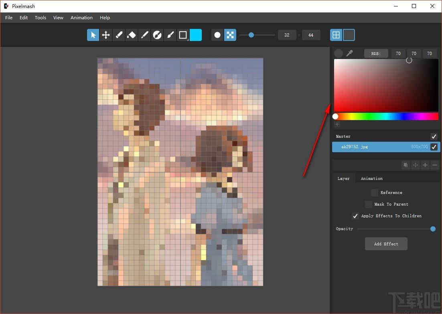Click the Opacity slider handle
This screenshot has width=442, height=314.
[433, 229]
